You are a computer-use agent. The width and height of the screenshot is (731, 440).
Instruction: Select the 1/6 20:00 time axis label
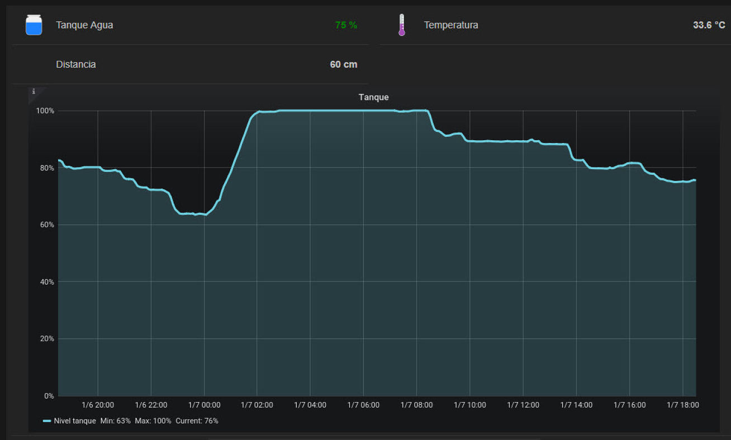98,405
